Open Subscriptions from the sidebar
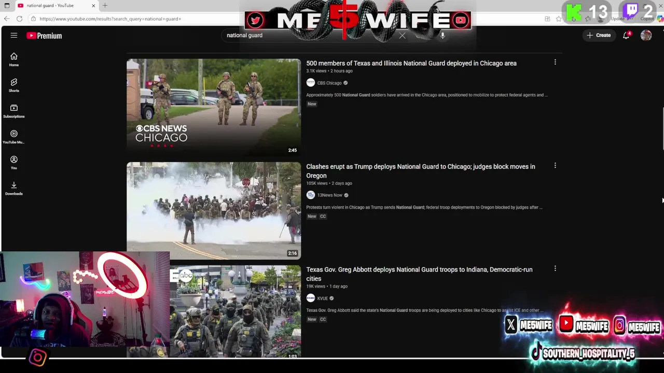Viewport: 664px width, 373px height. [14, 111]
